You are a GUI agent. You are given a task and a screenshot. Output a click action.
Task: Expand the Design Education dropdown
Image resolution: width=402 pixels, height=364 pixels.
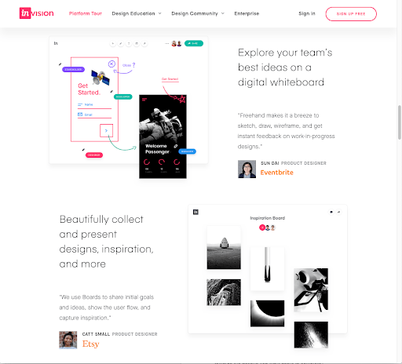click(137, 13)
